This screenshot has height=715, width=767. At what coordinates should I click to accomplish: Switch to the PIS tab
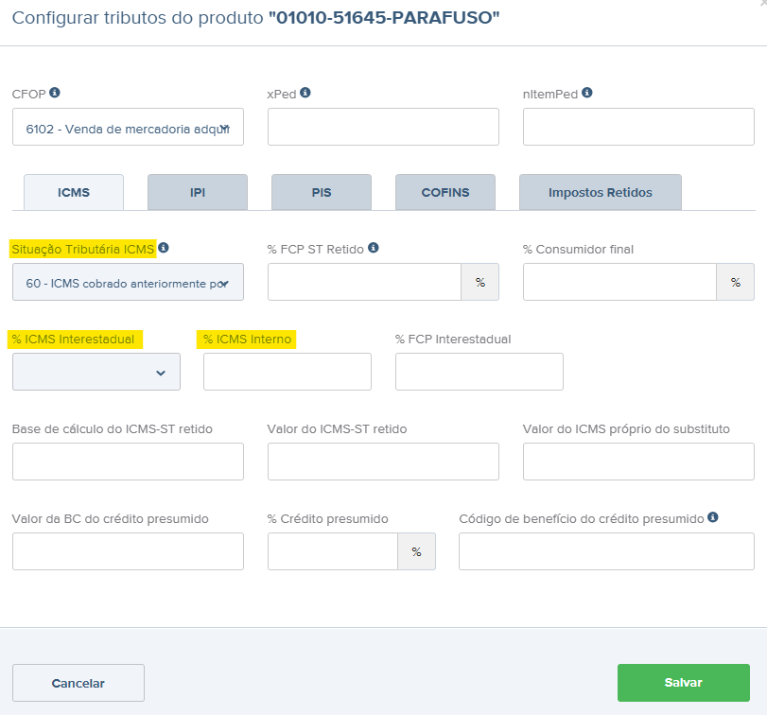[321, 192]
